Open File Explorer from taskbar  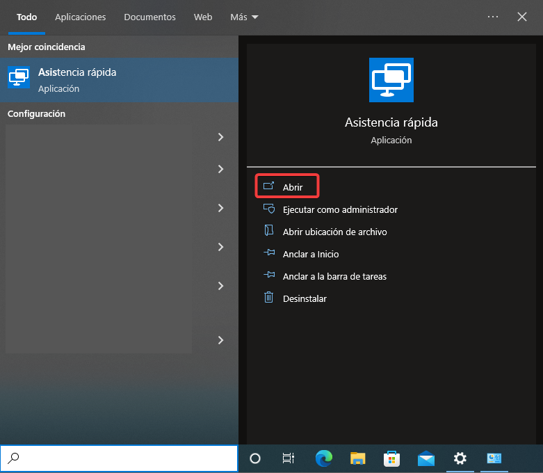coord(357,458)
